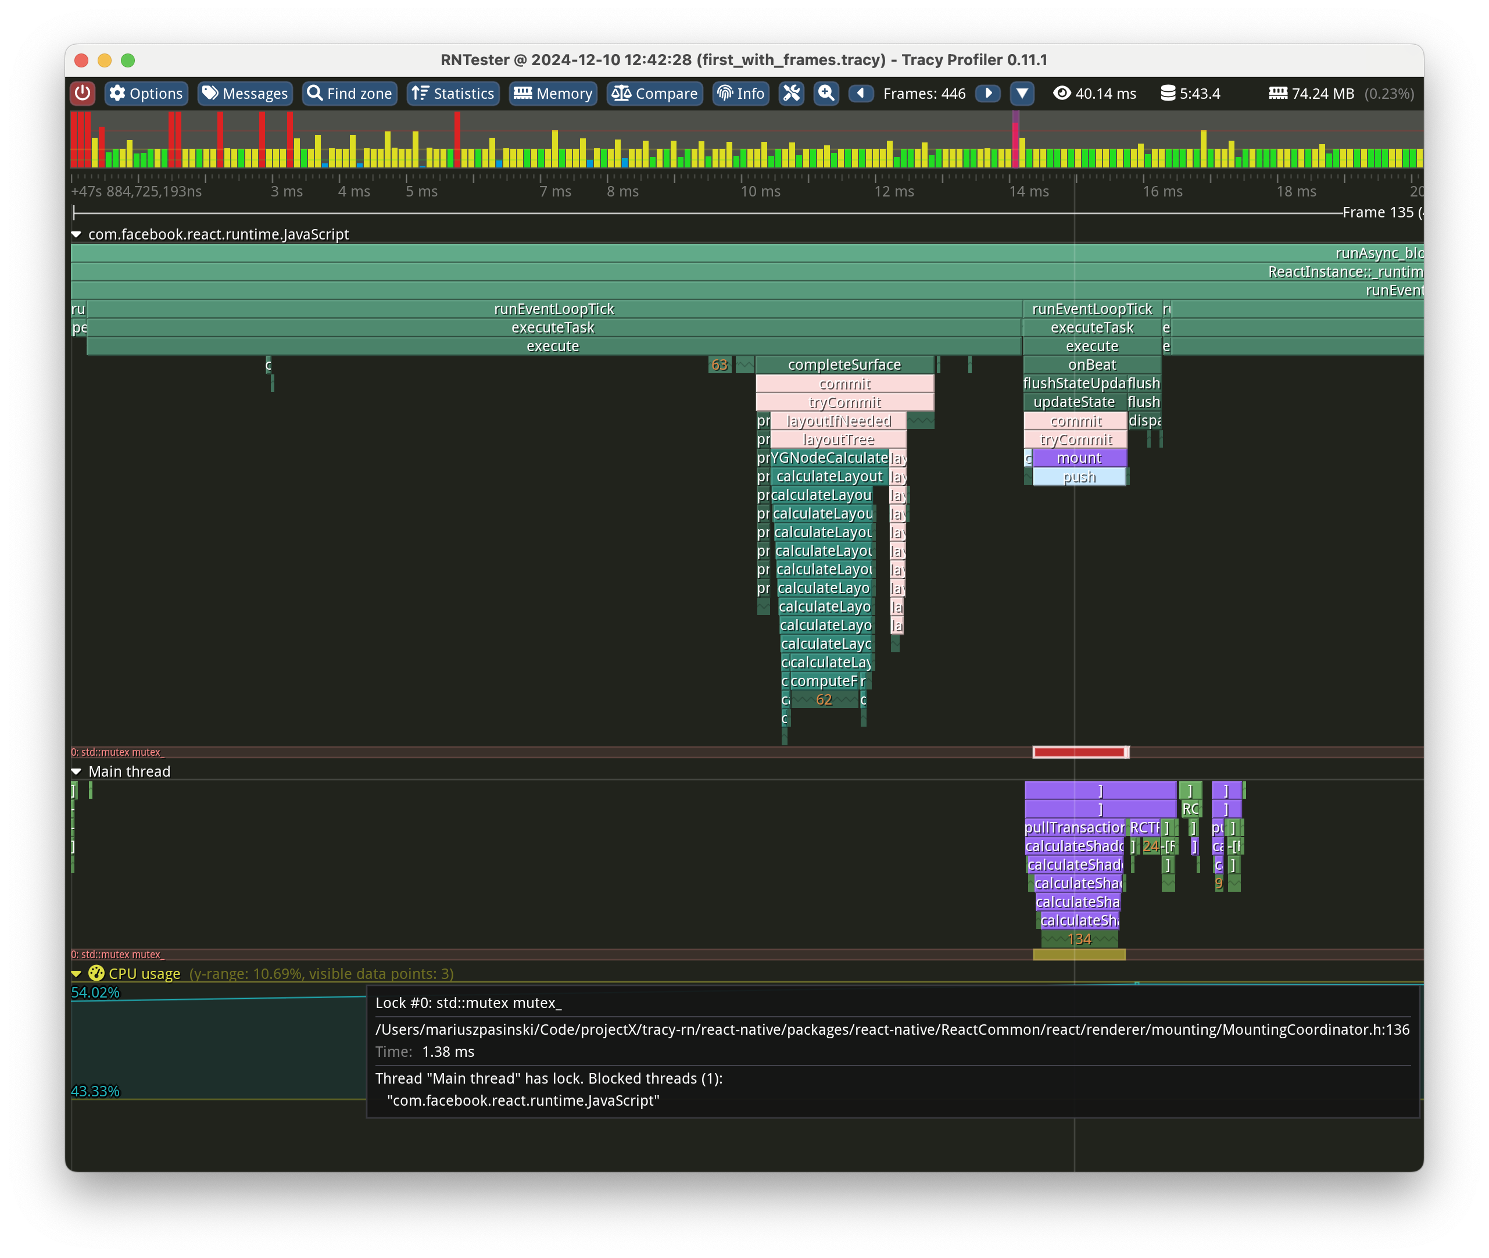
Task: Select the purple highlighted frame bar in overview
Action: click(1016, 139)
